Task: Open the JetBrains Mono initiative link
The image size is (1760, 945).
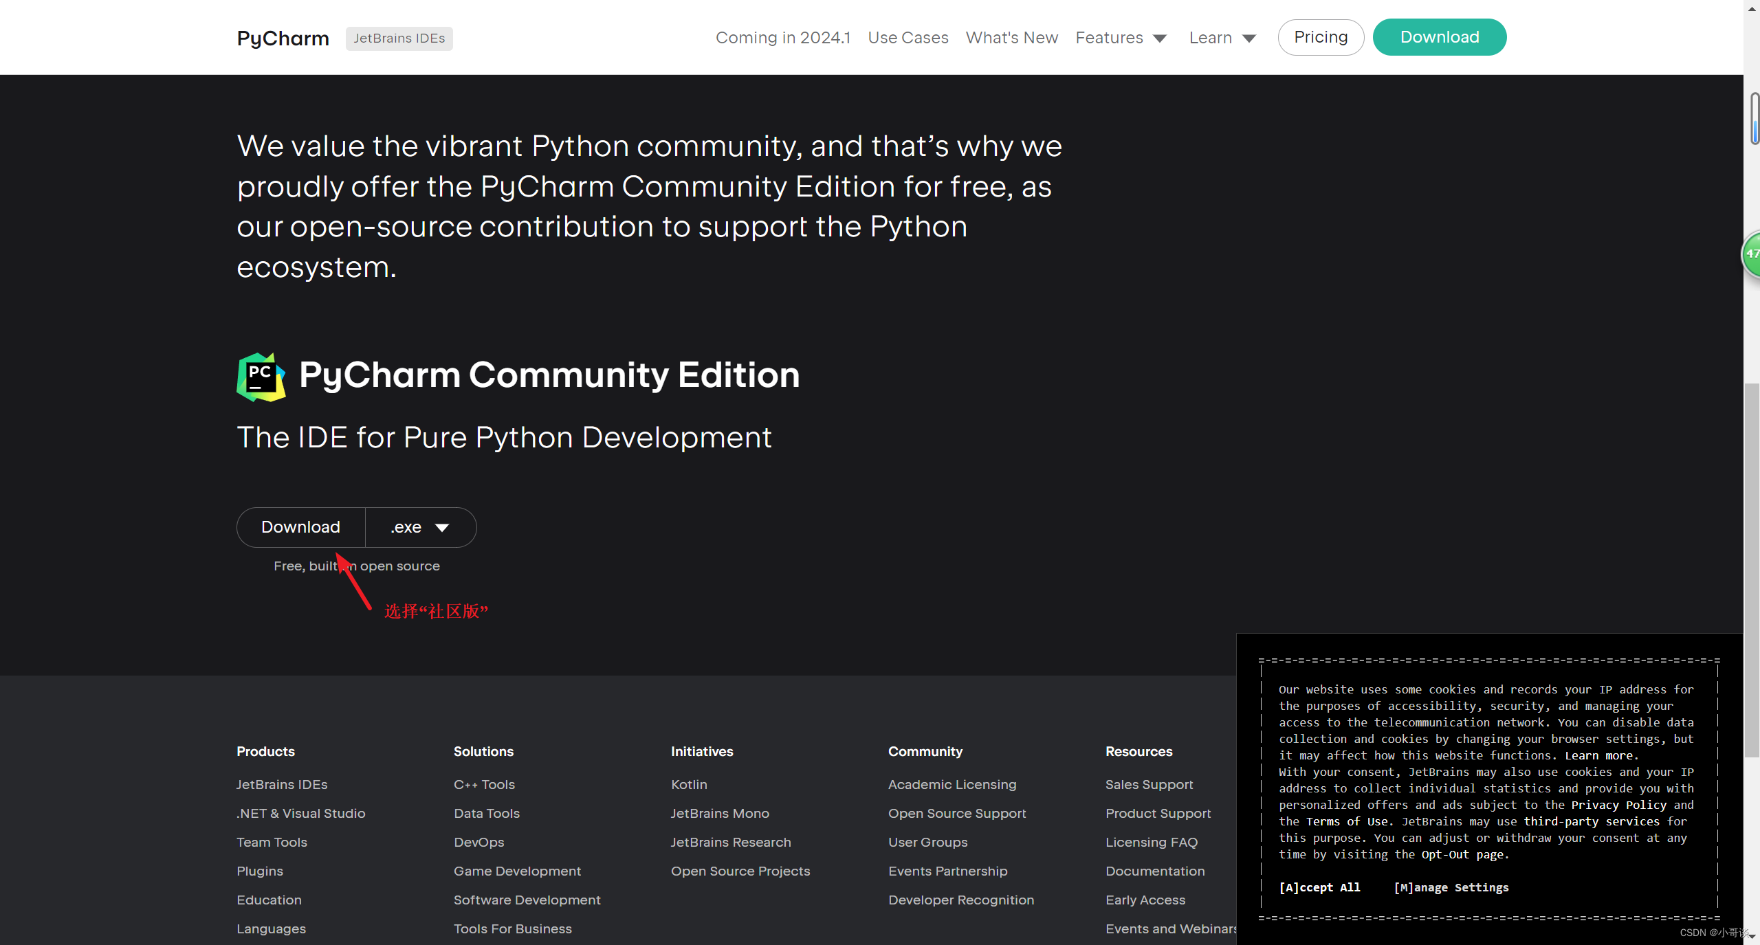Action: tap(719, 813)
